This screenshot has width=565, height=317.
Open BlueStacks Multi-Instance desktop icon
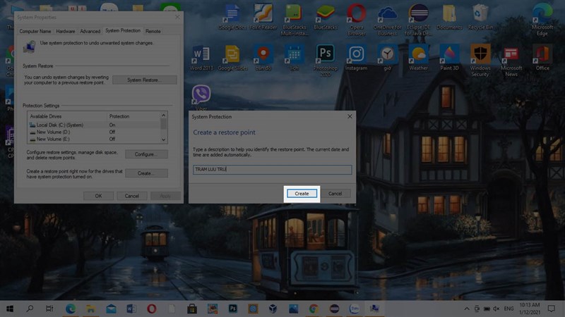pos(294,20)
